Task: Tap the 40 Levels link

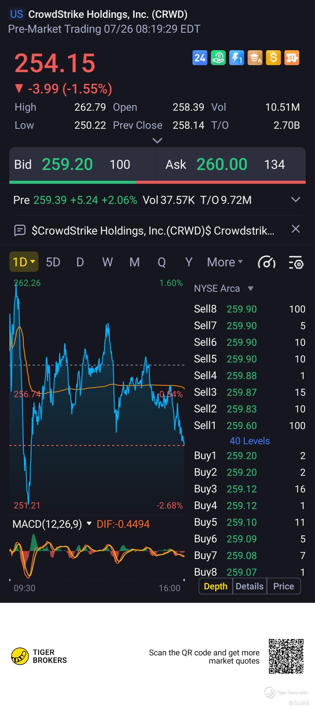Action: coord(250,441)
